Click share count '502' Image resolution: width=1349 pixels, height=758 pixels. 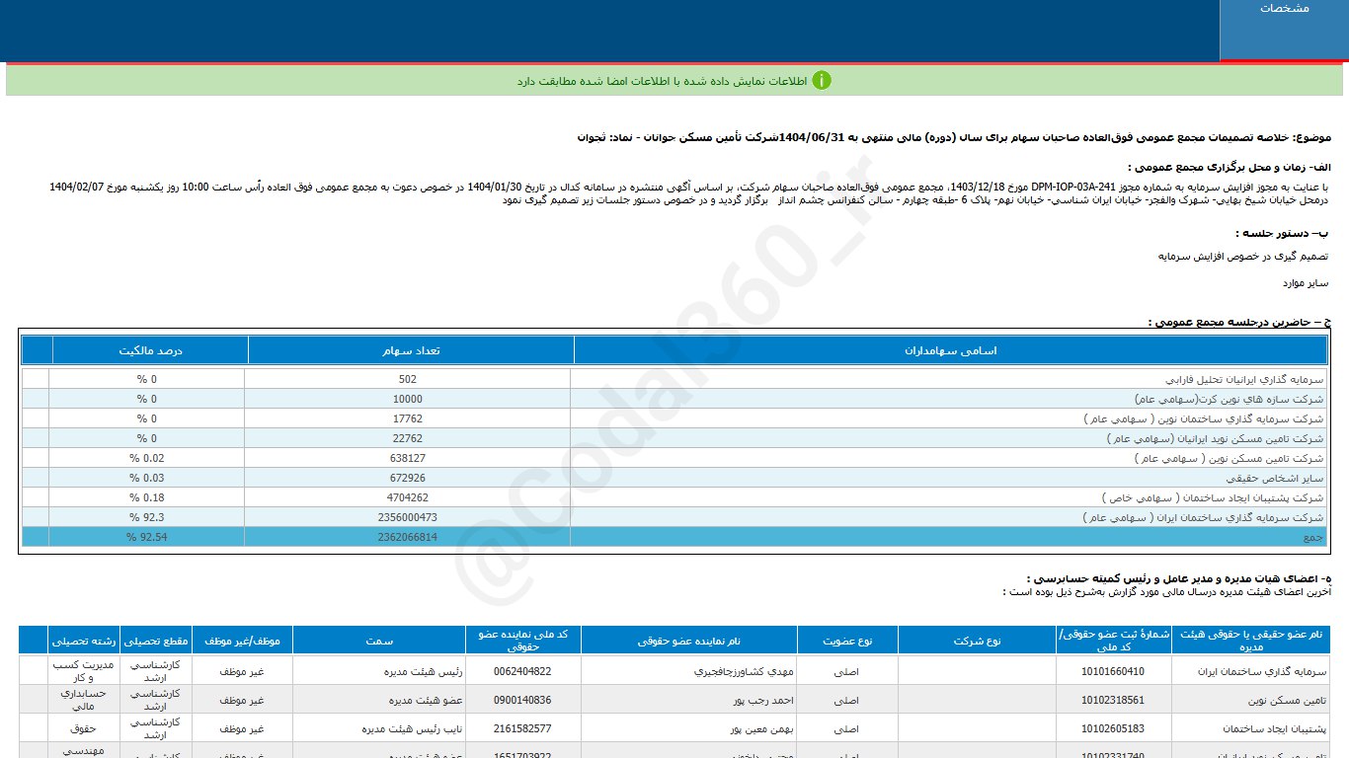[x=408, y=379]
